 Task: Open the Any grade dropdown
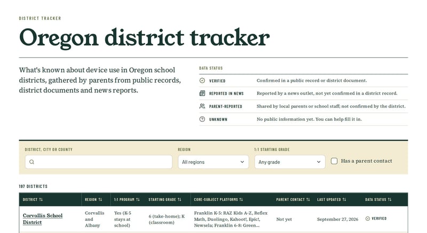(290, 162)
